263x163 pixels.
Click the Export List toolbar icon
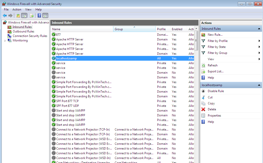pos(31,15)
